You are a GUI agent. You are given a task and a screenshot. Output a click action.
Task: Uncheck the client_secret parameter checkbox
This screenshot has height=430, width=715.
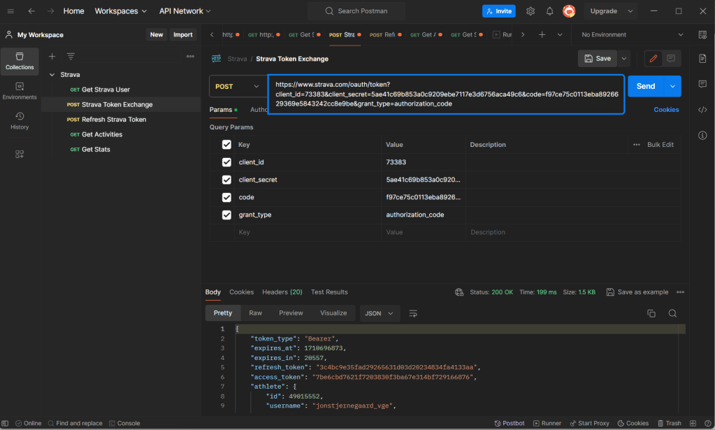click(226, 180)
